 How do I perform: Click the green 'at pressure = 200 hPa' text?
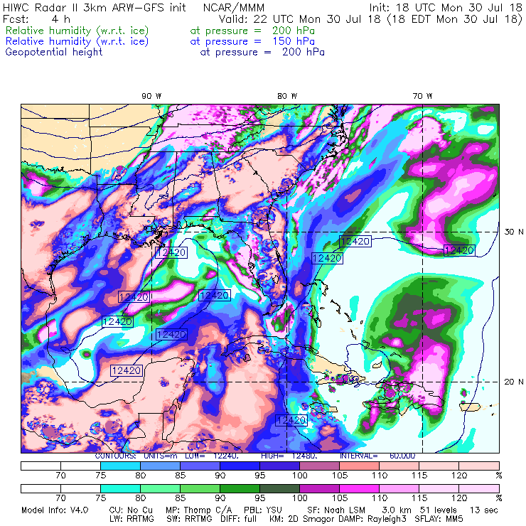click(x=252, y=31)
